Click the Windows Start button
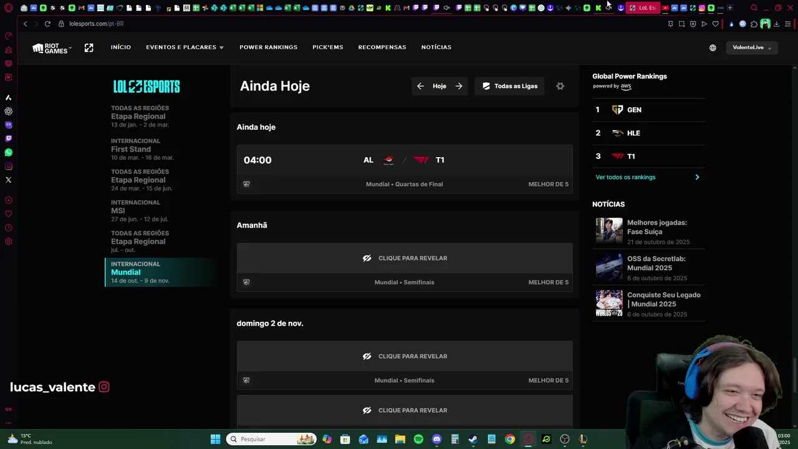Image resolution: width=798 pixels, height=449 pixels. [215, 439]
